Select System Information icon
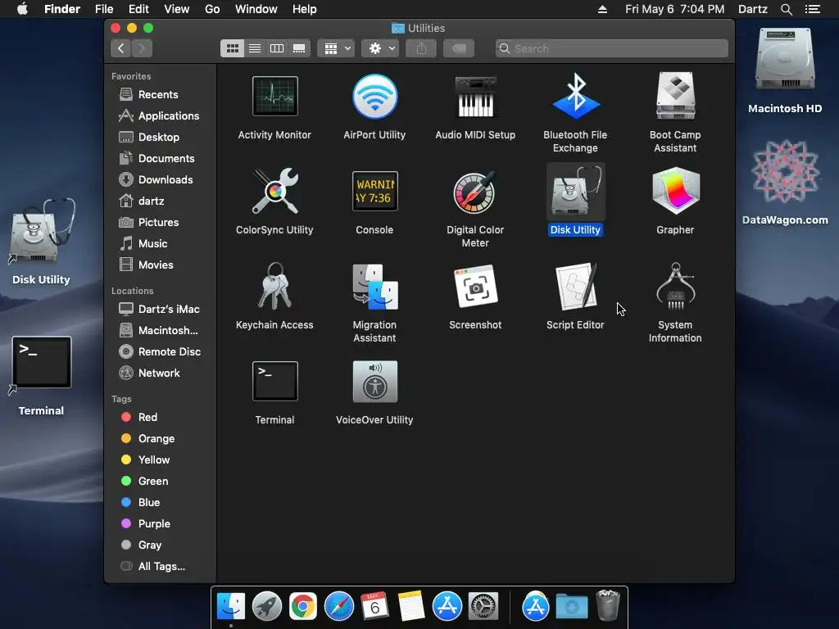This screenshot has height=629, width=839. [x=675, y=287]
